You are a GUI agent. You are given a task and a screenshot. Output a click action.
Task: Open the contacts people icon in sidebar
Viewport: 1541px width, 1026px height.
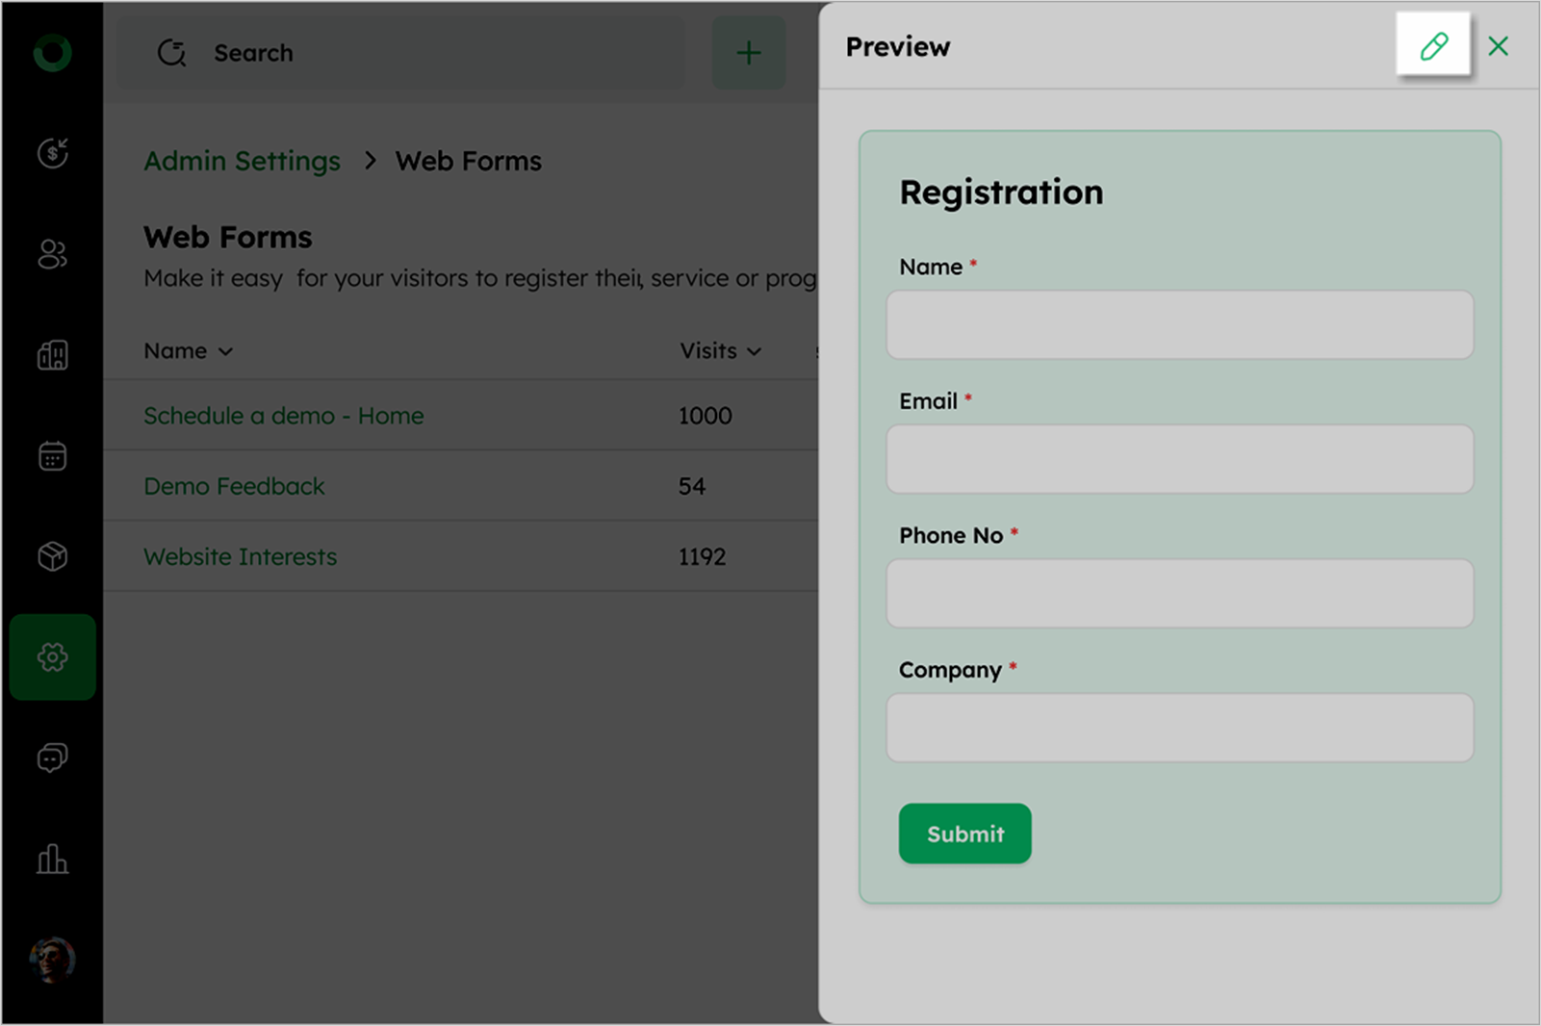(53, 254)
